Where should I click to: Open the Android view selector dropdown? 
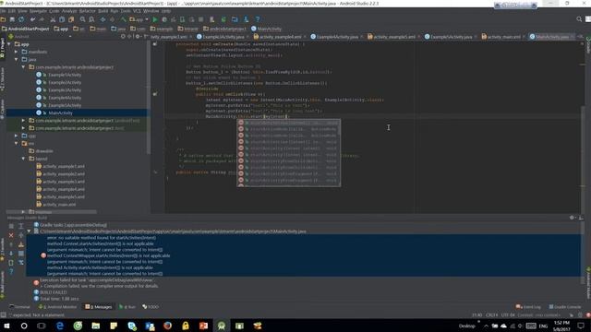40,37
